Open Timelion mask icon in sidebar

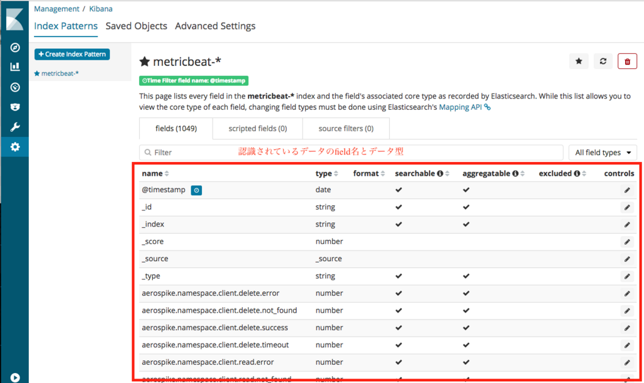(x=15, y=107)
